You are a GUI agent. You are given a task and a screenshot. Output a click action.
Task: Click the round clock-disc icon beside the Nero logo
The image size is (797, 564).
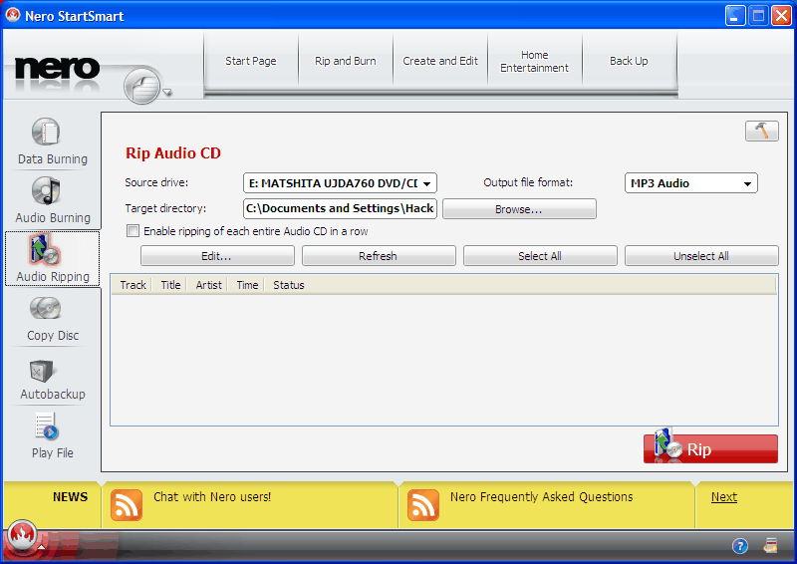point(141,86)
